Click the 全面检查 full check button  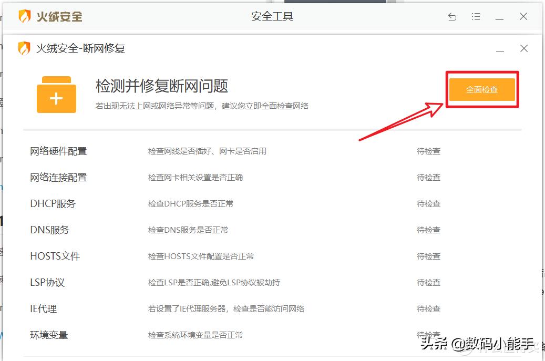(482, 89)
